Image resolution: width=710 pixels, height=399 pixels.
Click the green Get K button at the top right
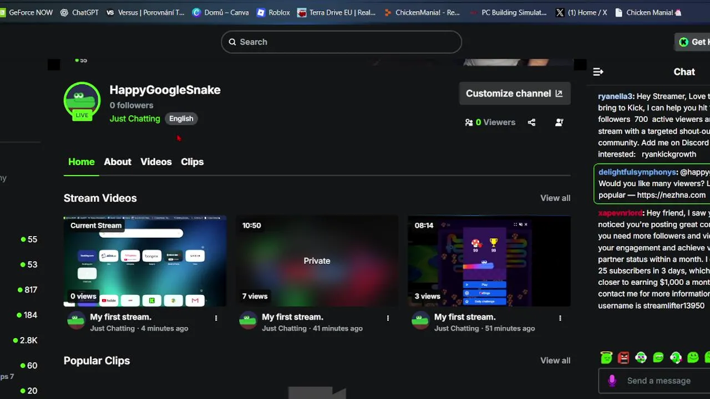693,42
